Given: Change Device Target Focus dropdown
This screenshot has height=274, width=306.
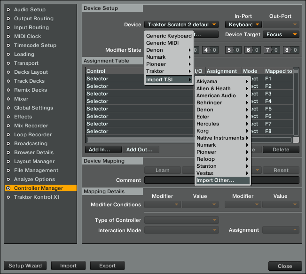Looking at the screenshot, I should (281, 34).
